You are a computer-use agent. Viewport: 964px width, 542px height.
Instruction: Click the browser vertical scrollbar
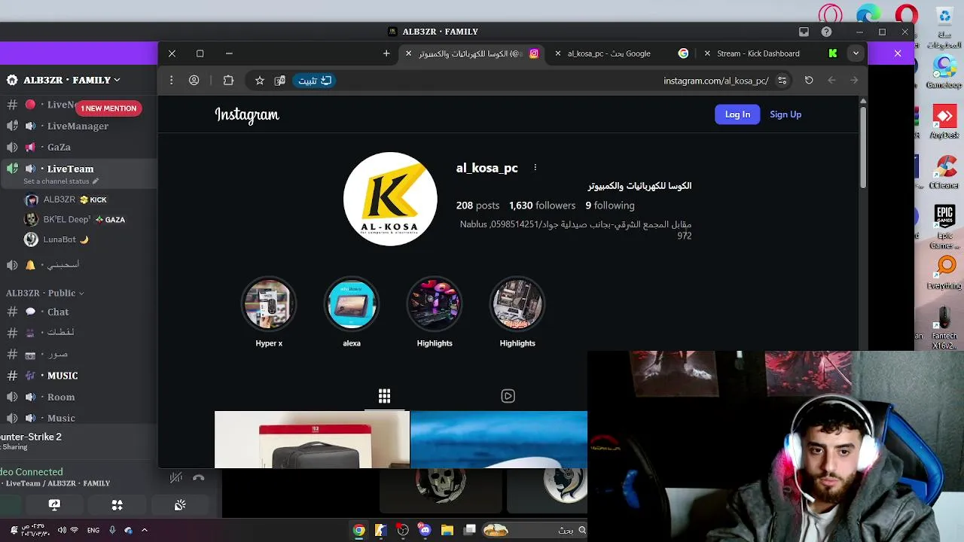(x=863, y=148)
